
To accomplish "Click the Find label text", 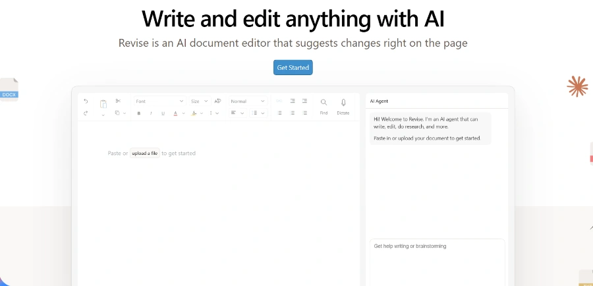I will pyautogui.click(x=324, y=113).
